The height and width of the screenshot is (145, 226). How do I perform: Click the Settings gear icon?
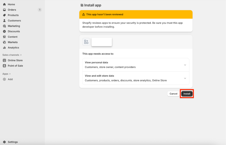coord(5,142)
